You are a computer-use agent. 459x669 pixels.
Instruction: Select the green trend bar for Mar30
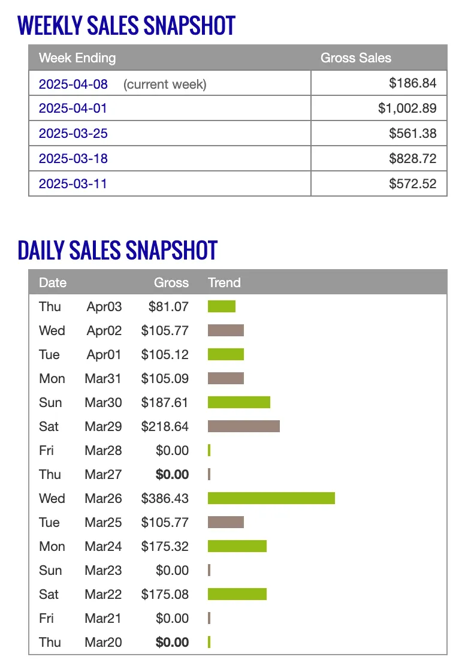click(239, 402)
